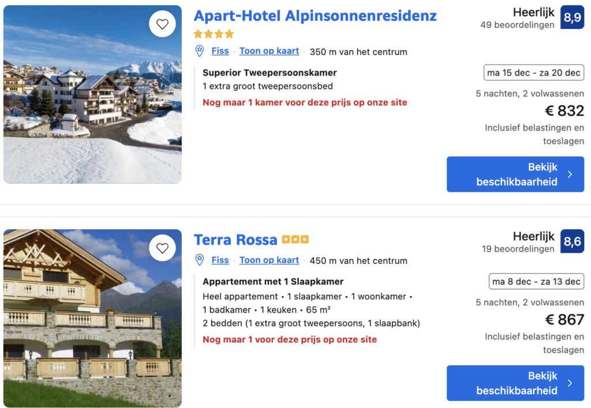Open the Terra Rossa title link
This screenshot has width=591, height=408.
click(235, 239)
